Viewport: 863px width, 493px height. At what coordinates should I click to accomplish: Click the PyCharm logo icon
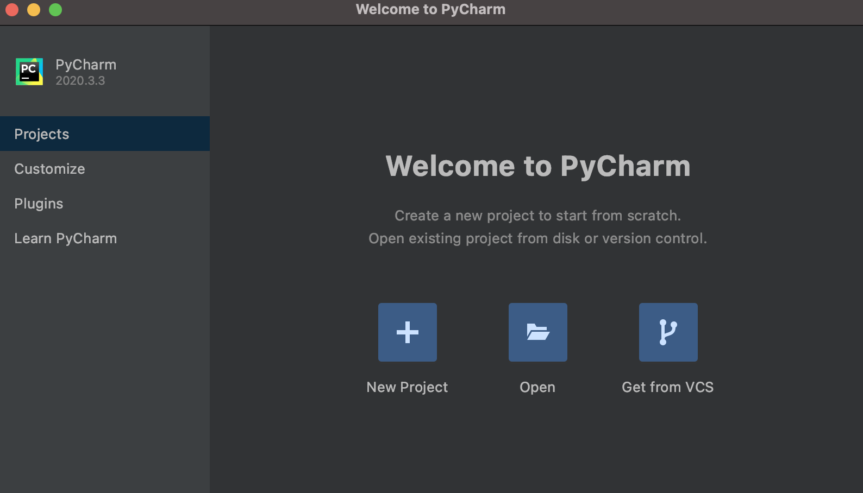coord(29,72)
